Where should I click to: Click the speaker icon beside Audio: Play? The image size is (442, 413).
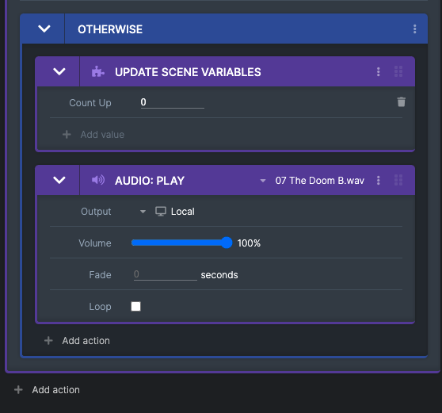(98, 180)
